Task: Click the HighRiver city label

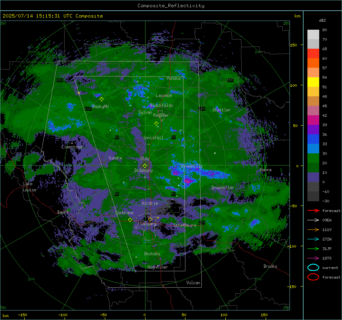Action: coord(158,267)
